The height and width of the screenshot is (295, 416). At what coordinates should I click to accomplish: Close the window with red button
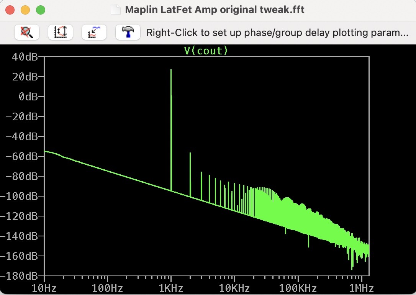tap(10, 10)
